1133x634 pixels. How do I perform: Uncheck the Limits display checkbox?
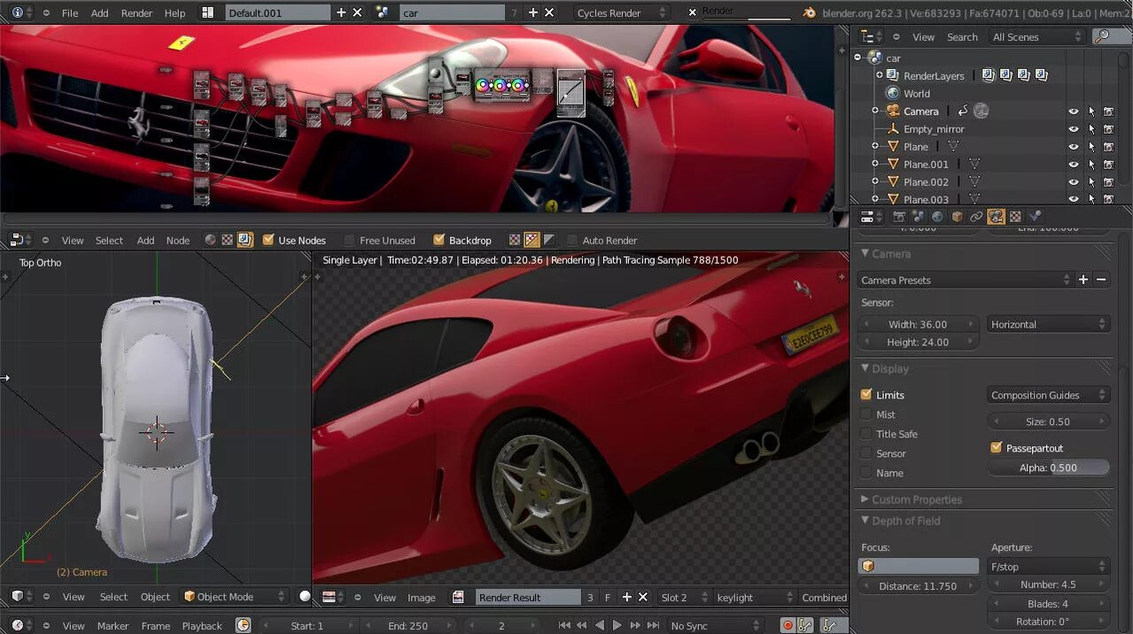(866, 395)
